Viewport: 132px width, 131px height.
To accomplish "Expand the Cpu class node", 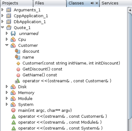I will pyautogui.click(x=7, y=39).
